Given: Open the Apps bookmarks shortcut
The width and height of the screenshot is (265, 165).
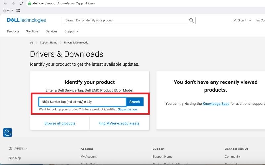Looking at the screenshot, I should point(8,10).
